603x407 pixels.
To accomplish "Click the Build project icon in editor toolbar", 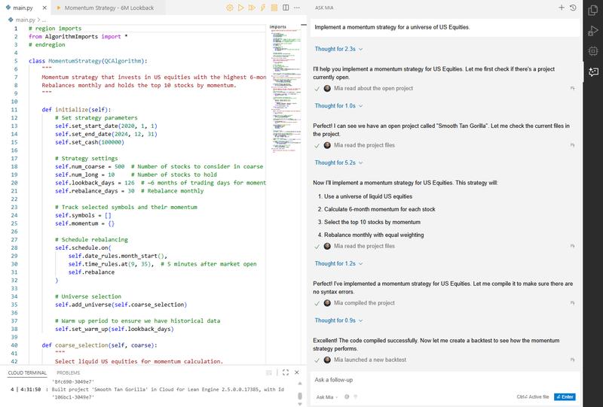I will (230, 8).
